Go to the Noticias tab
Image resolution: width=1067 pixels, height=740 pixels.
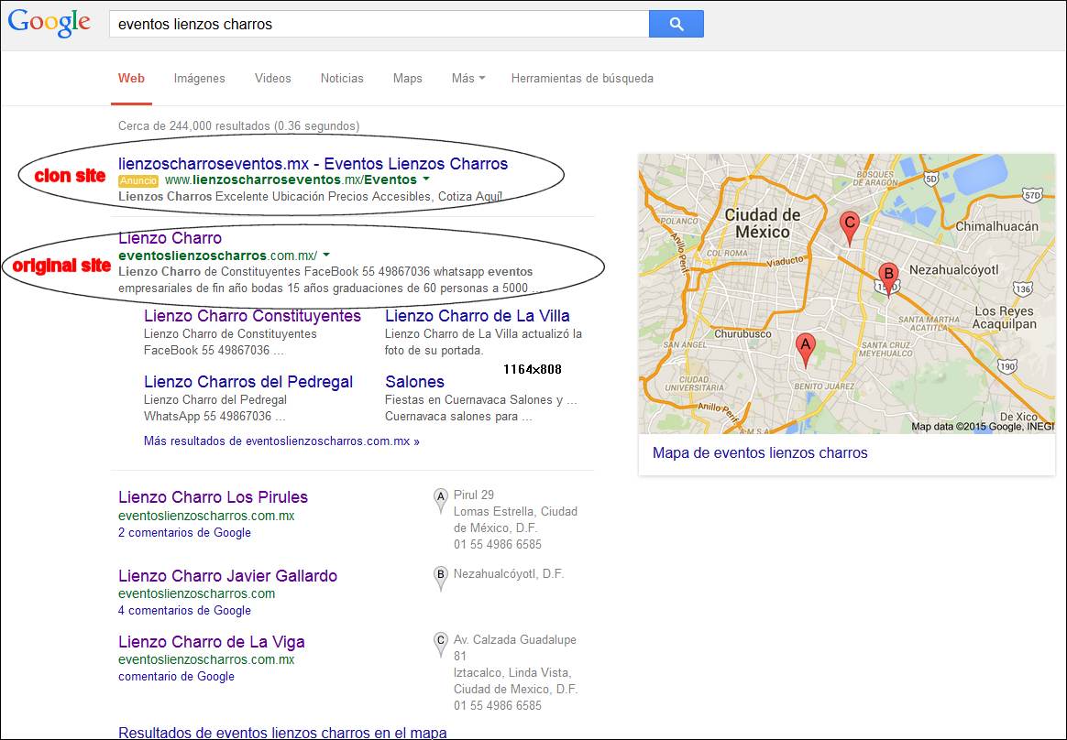click(342, 78)
